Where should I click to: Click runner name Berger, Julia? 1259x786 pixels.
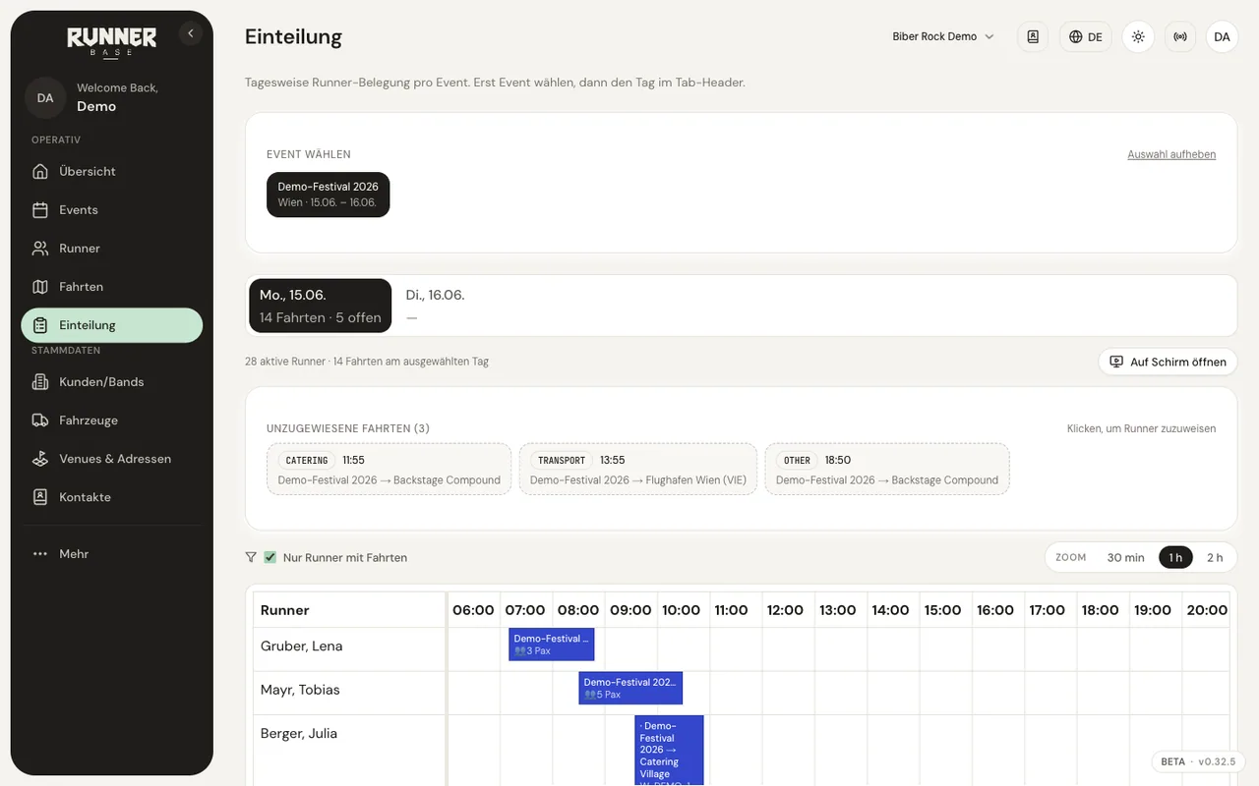(299, 734)
